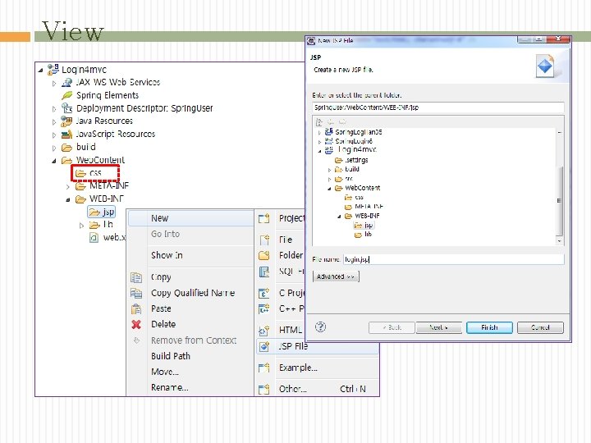Click the C Project icon in submenu
This screenshot has height=443, width=591.
click(x=263, y=293)
